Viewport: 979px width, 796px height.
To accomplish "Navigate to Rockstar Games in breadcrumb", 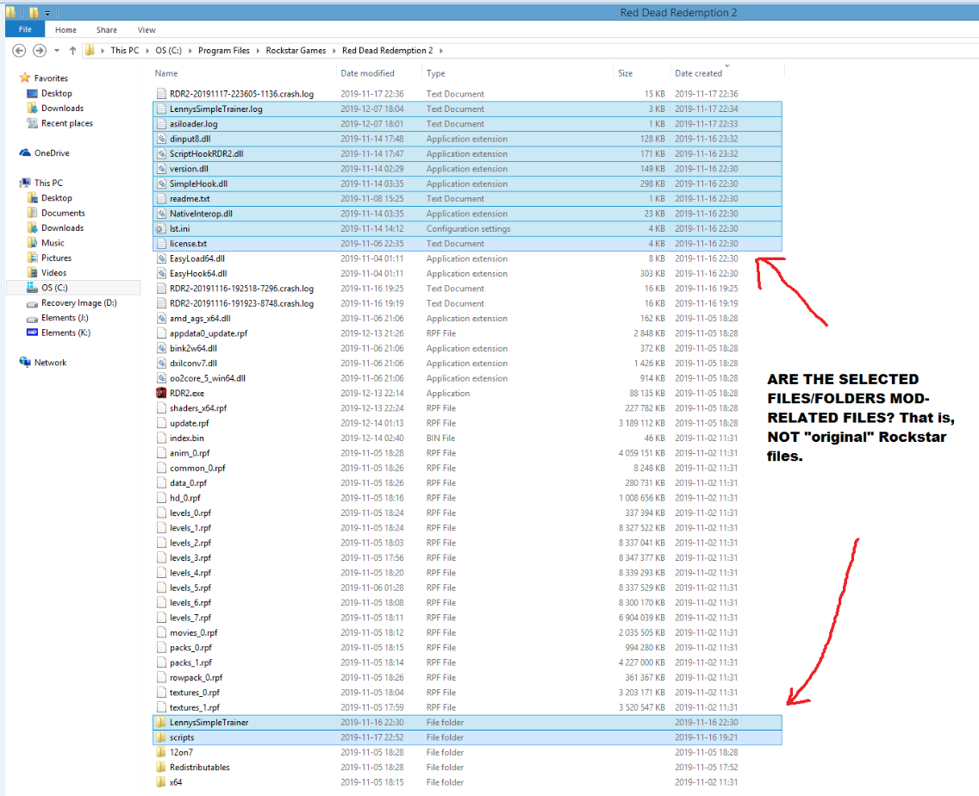I will (296, 51).
